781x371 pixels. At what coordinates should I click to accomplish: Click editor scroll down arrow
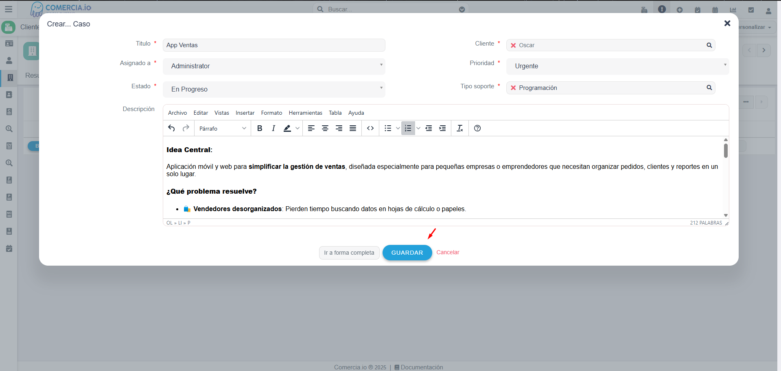tap(726, 216)
